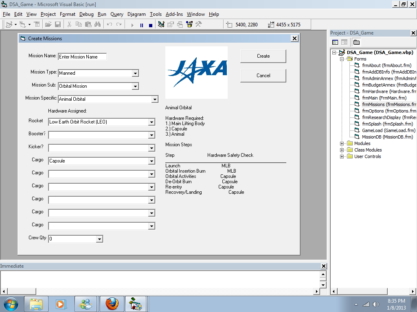Expand the User Controls folder
This screenshot has width=417, height=312.
[x=342, y=156]
